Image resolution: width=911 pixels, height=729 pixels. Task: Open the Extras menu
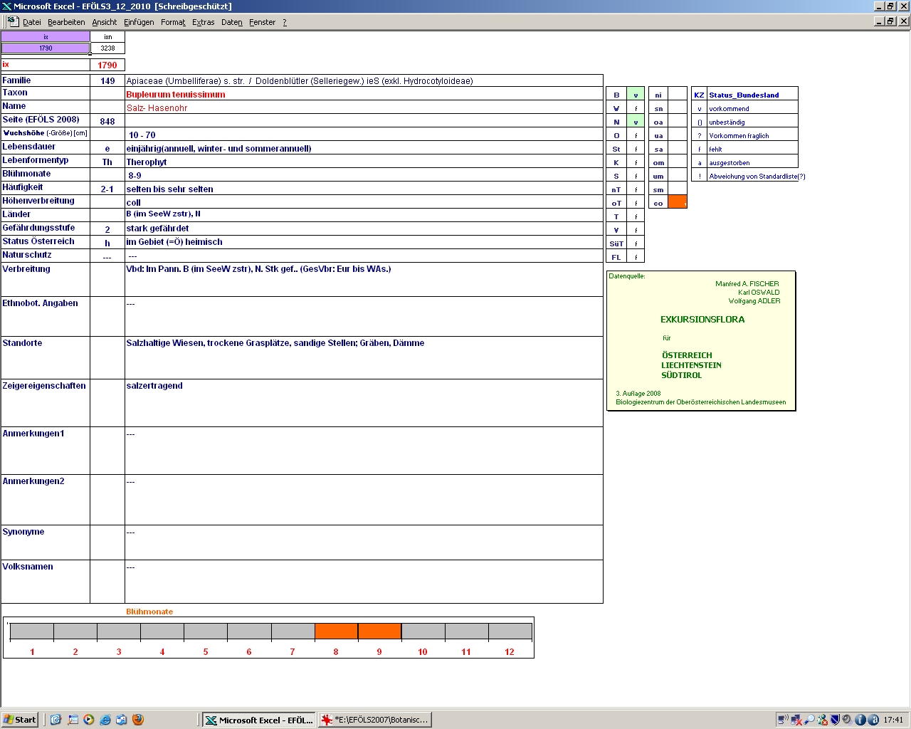(x=204, y=22)
